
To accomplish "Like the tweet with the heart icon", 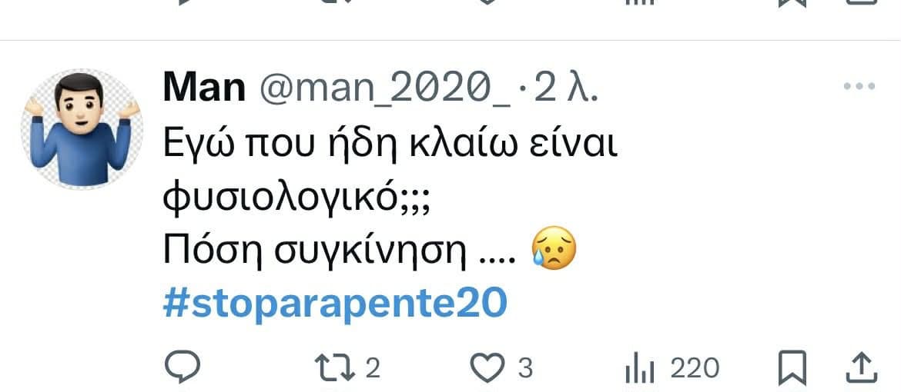I will point(487,367).
